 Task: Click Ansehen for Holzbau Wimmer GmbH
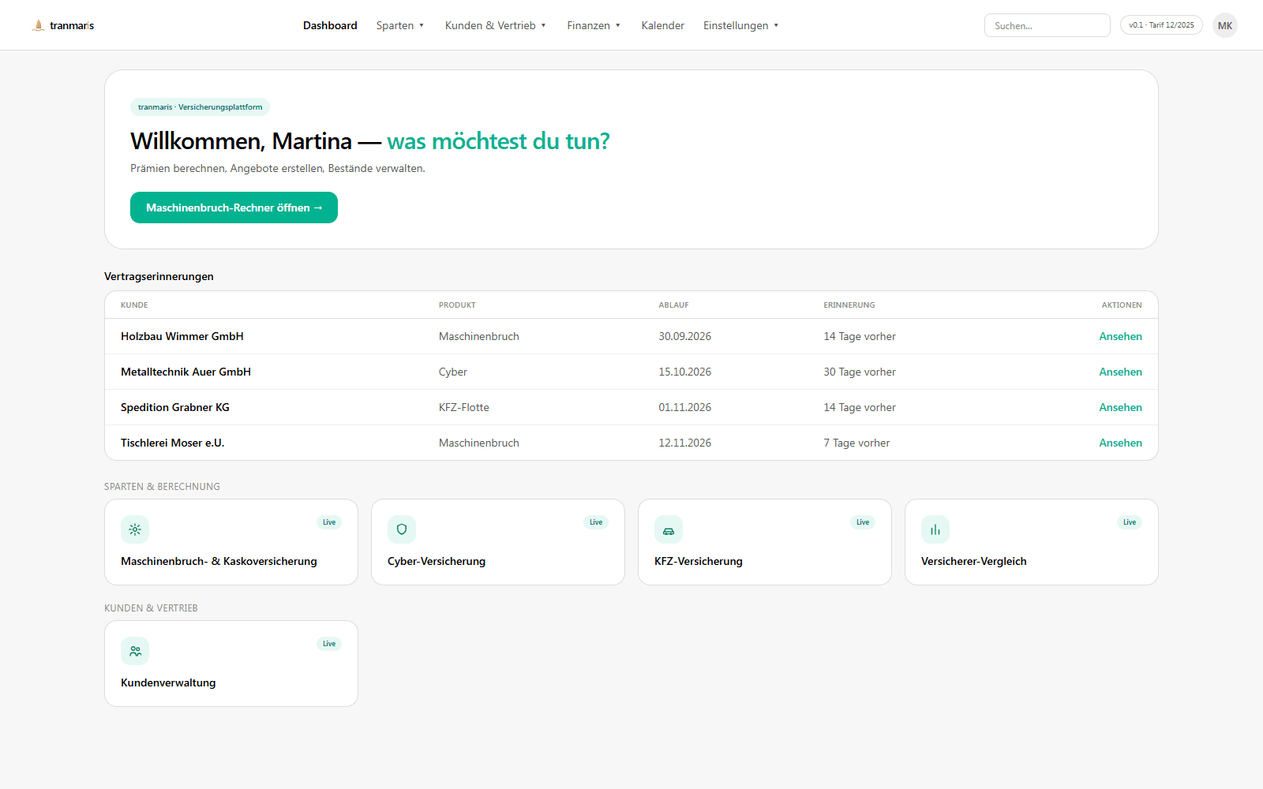tap(1120, 336)
